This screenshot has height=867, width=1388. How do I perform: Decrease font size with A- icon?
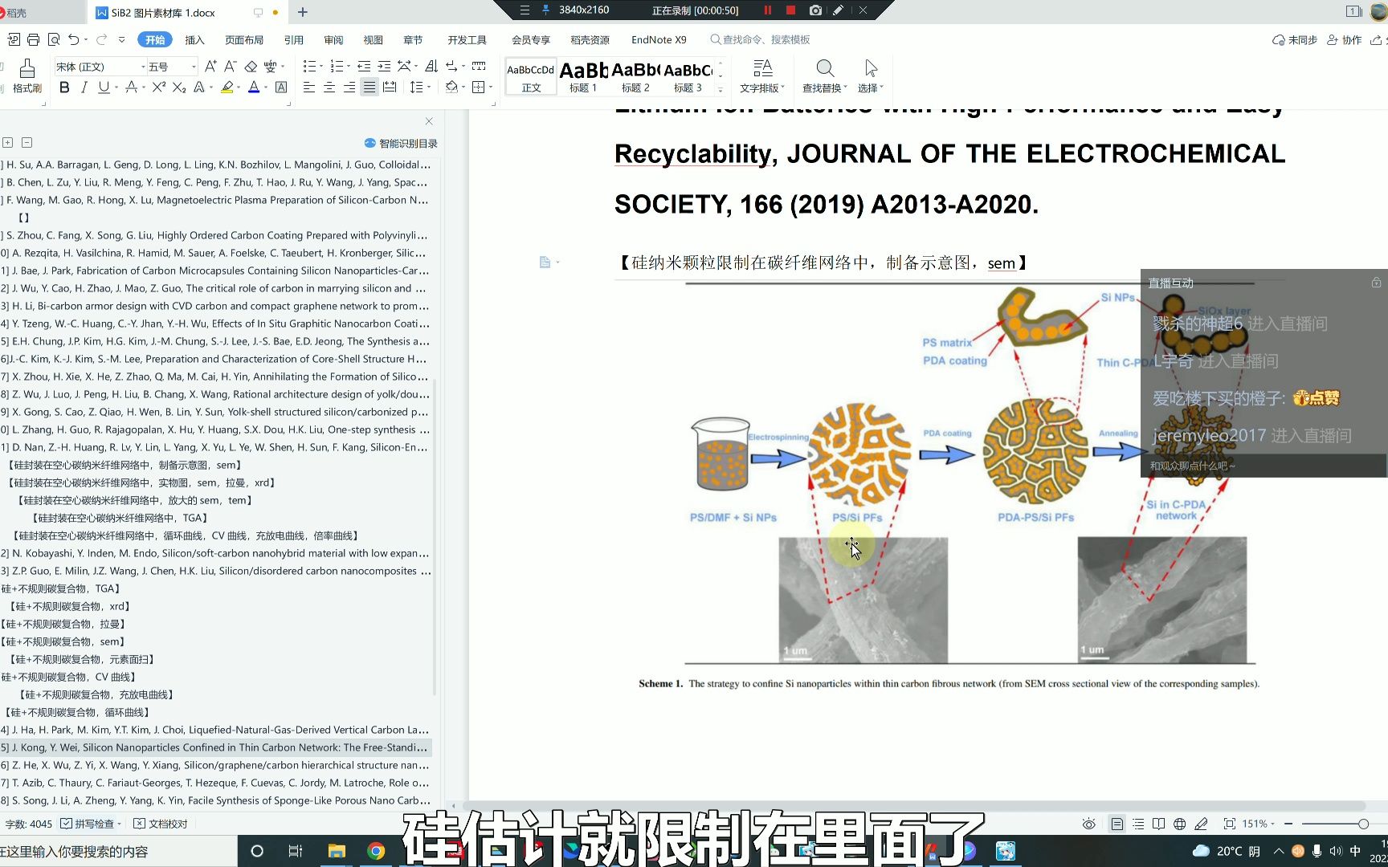231,67
